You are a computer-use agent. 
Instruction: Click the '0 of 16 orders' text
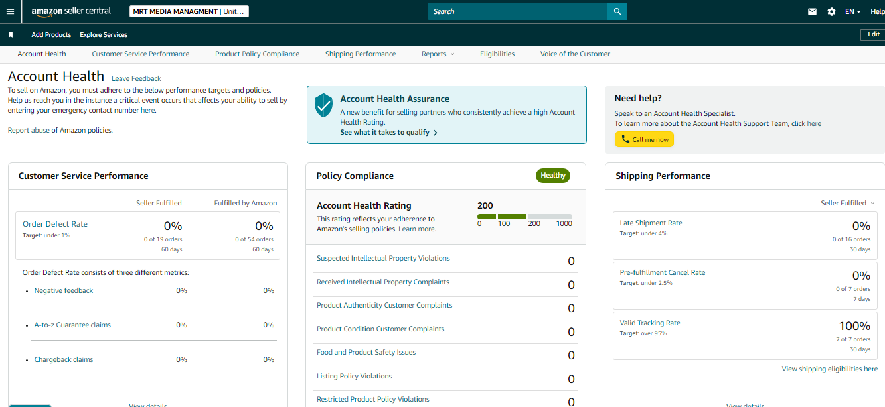pyautogui.click(x=852, y=239)
